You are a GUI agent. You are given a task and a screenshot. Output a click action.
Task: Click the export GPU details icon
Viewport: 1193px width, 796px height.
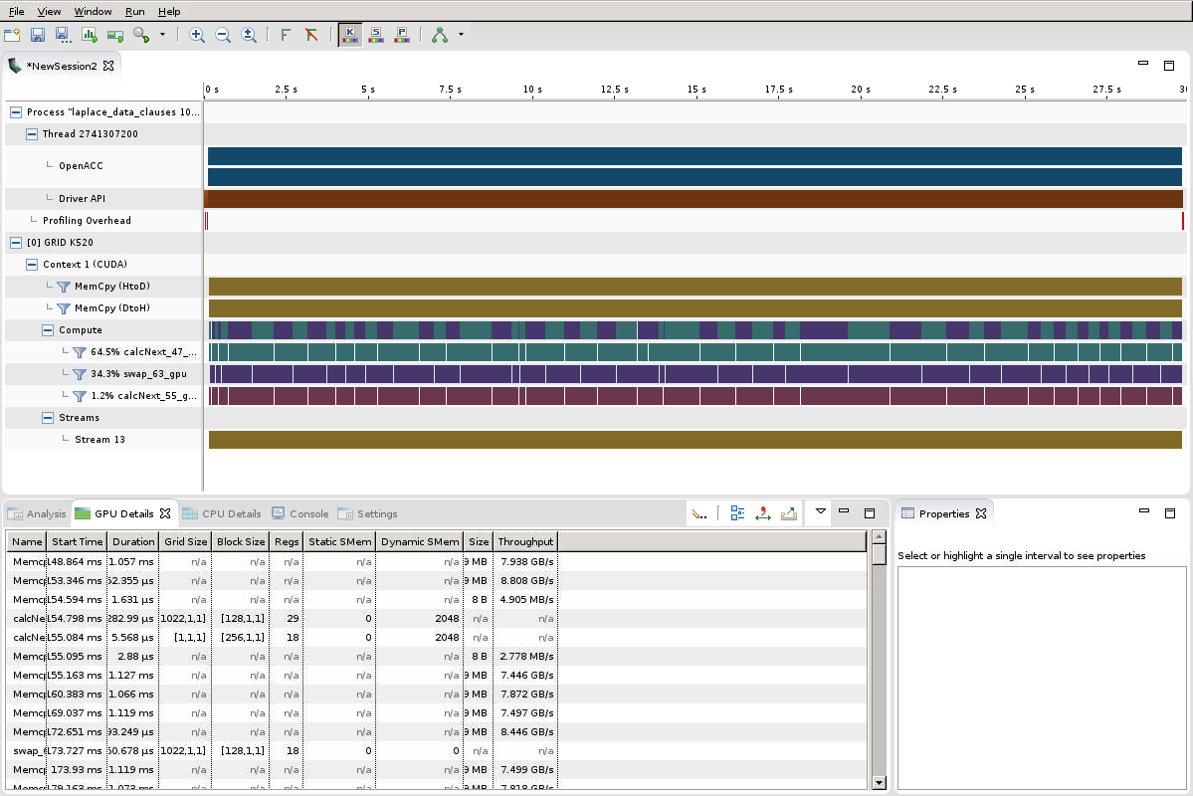coord(789,513)
